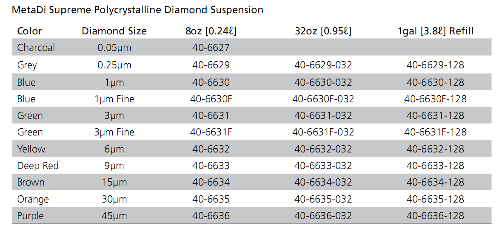Screen dimensions: 499x231
Task: Select the Deep Red color cell
Action: pyautogui.click(x=38, y=166)
